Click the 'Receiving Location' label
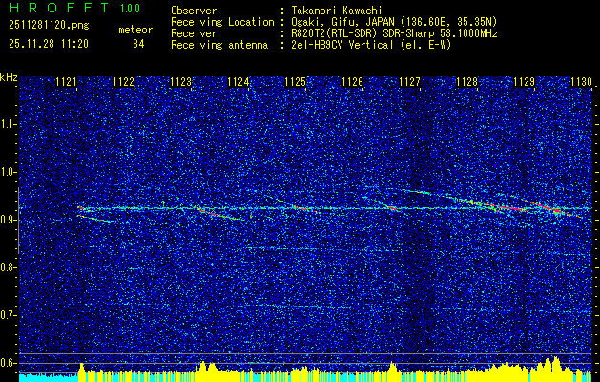 click(222, 22)
